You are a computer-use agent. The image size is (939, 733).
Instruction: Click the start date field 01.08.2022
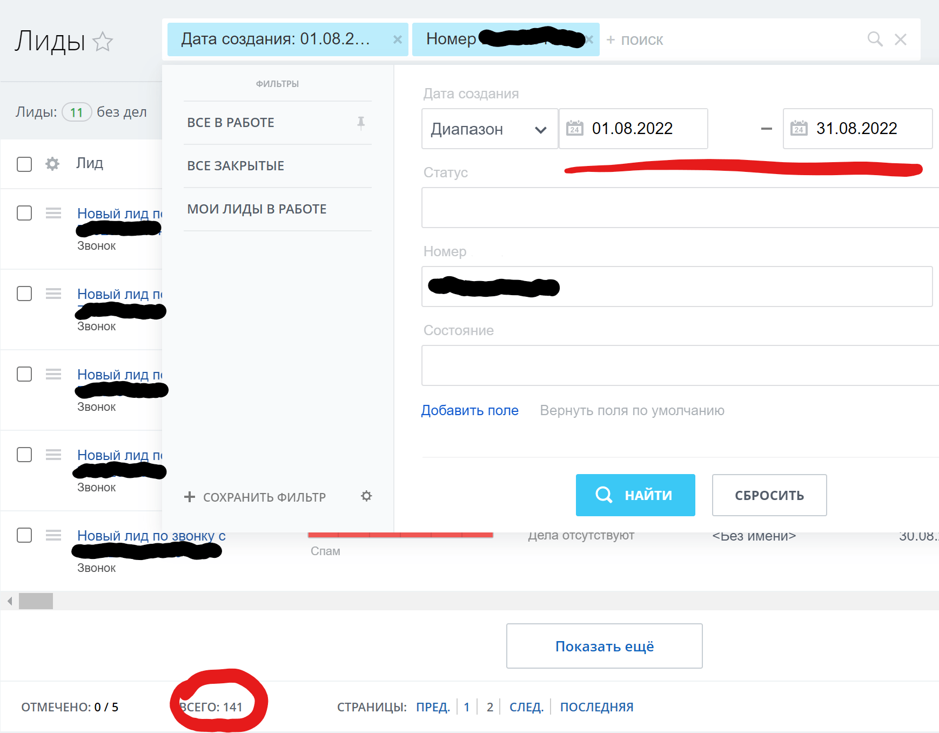tap(633, 129)
